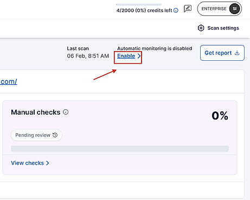Screen dimensions: 250x200
Task: Click the Scan settings gear icon
Action: pyautogui.click(x=201, y=28)
